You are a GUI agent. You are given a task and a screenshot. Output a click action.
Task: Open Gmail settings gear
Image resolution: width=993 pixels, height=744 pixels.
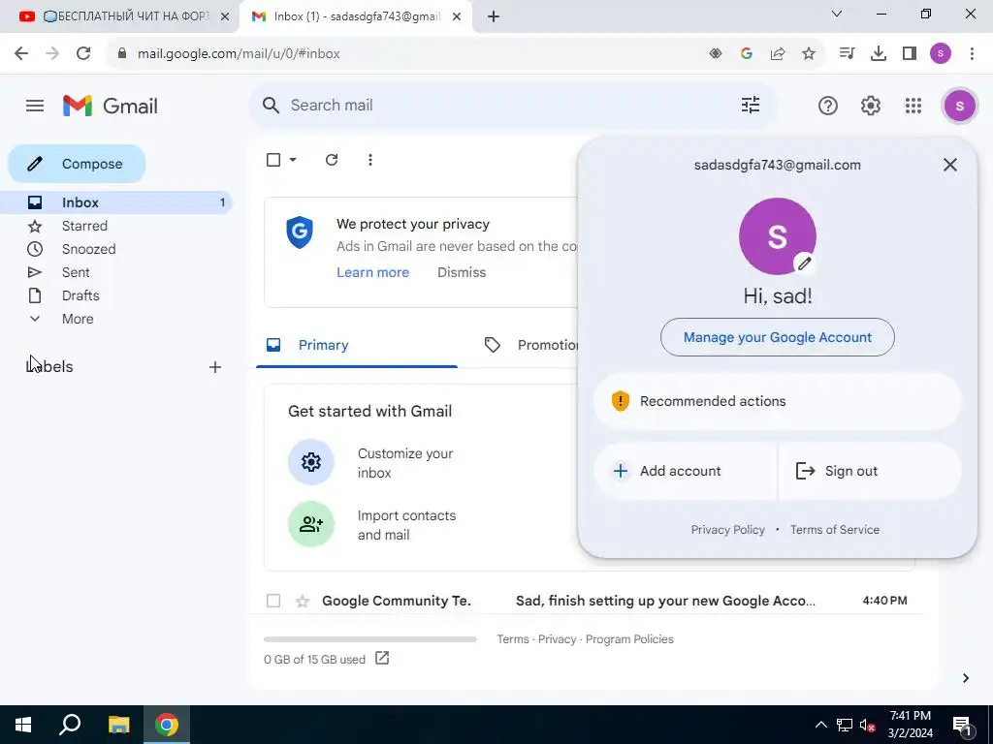[x=870, y=106]
